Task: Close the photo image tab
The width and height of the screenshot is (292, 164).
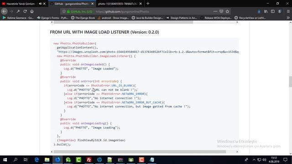Action: pyautogui.click(x=141, y=4)
